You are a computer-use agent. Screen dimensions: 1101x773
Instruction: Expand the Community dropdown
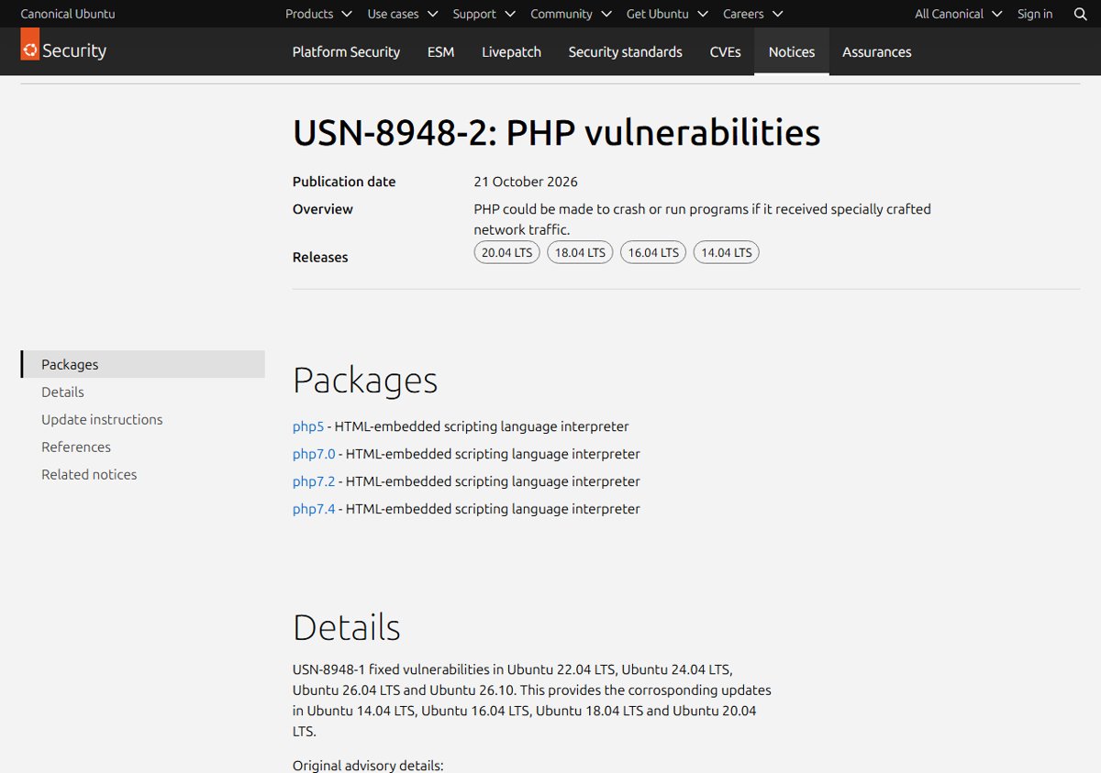point(571,14)
